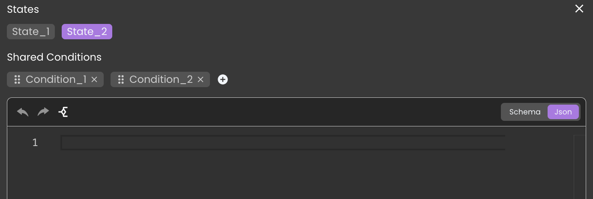
Task: Undo the last editor change
Action: click(23, 112)
